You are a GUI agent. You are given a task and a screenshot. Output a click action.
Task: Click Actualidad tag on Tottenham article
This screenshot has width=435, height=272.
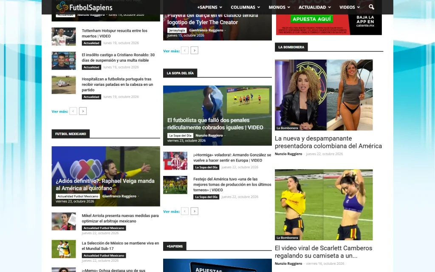91,43
